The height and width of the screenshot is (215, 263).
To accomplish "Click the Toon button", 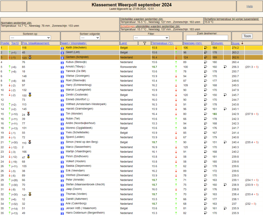I will pos(247,36).
